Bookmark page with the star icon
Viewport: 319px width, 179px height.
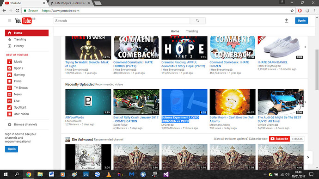tap(292, 11)
